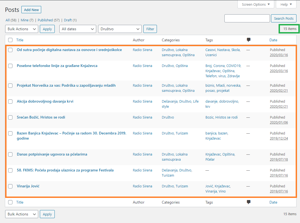The image size is (300, 223).
Task: Show Published posts filter
Action: tap(49, 20)
